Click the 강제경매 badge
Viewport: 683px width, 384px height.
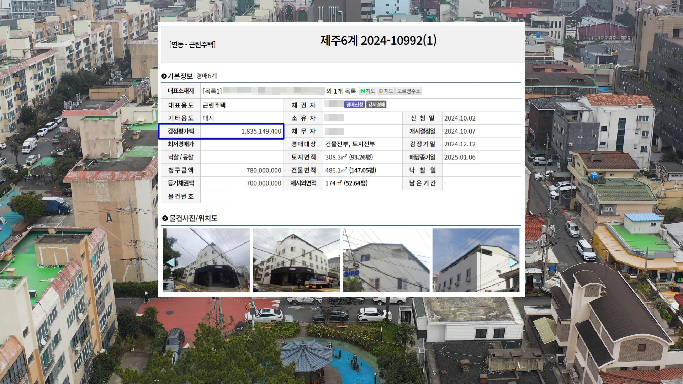[376, 105]
